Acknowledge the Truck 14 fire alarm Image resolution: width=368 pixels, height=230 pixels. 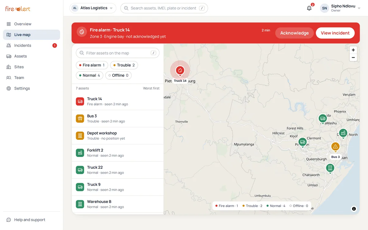click(294, 33)
